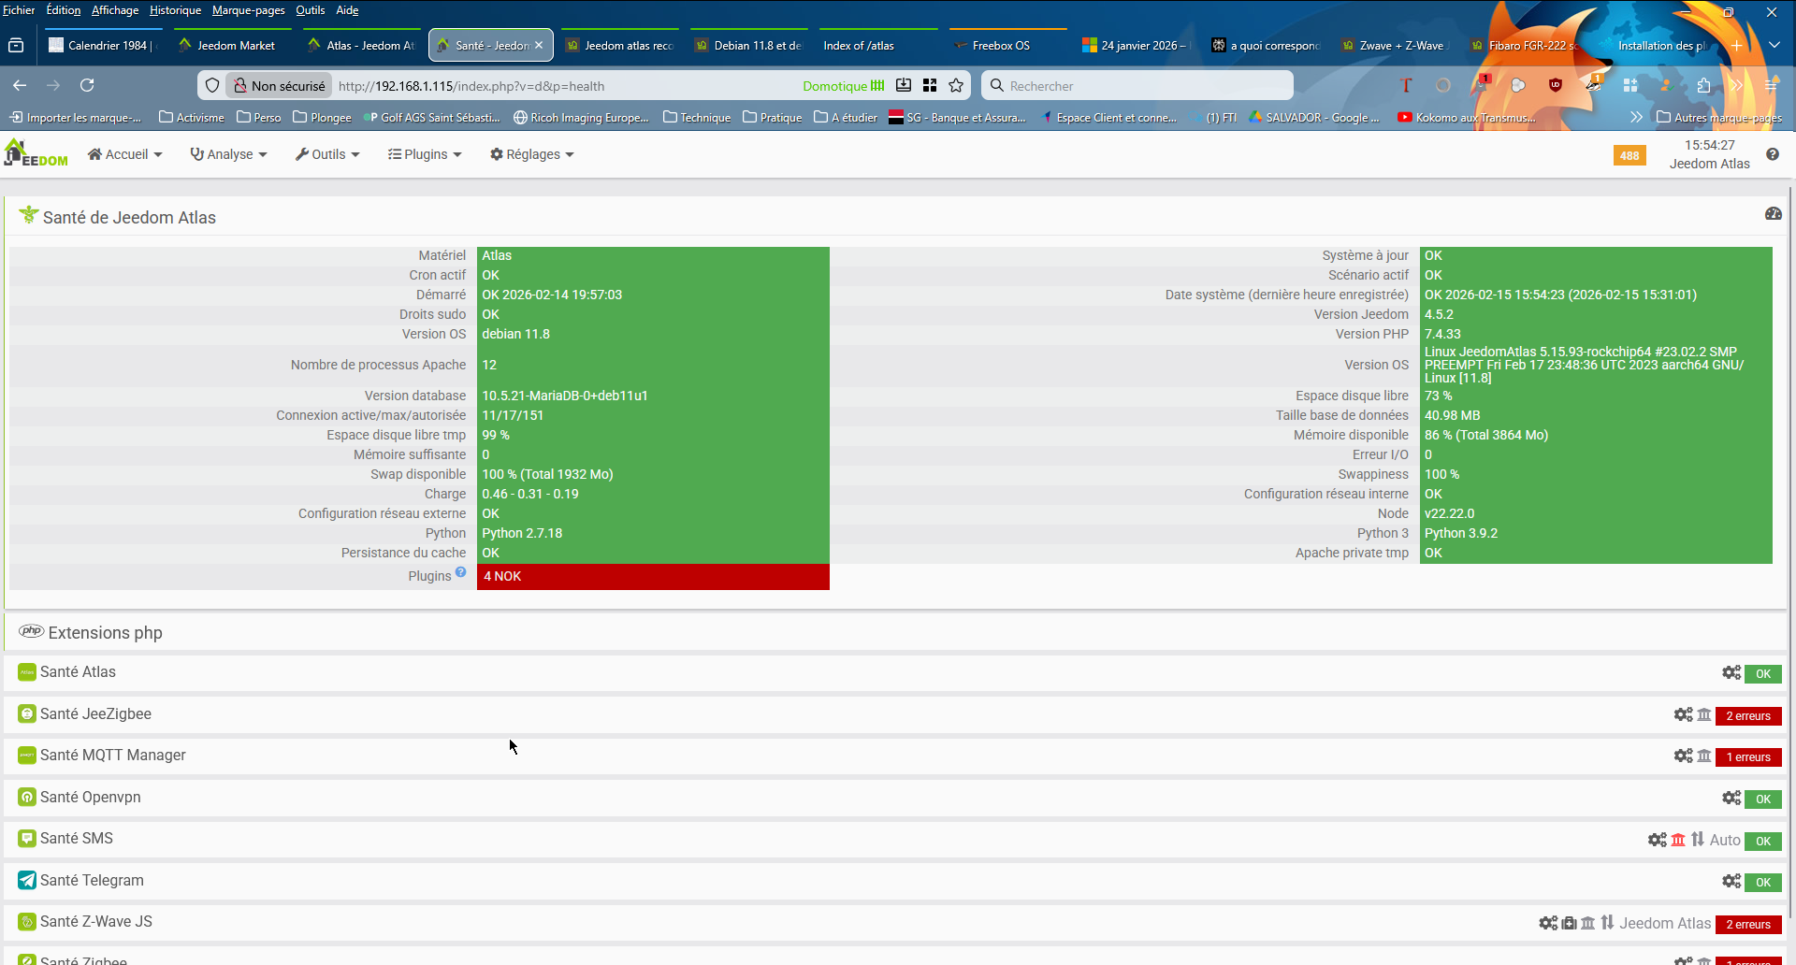Click the URL address field

pos(565,85)
